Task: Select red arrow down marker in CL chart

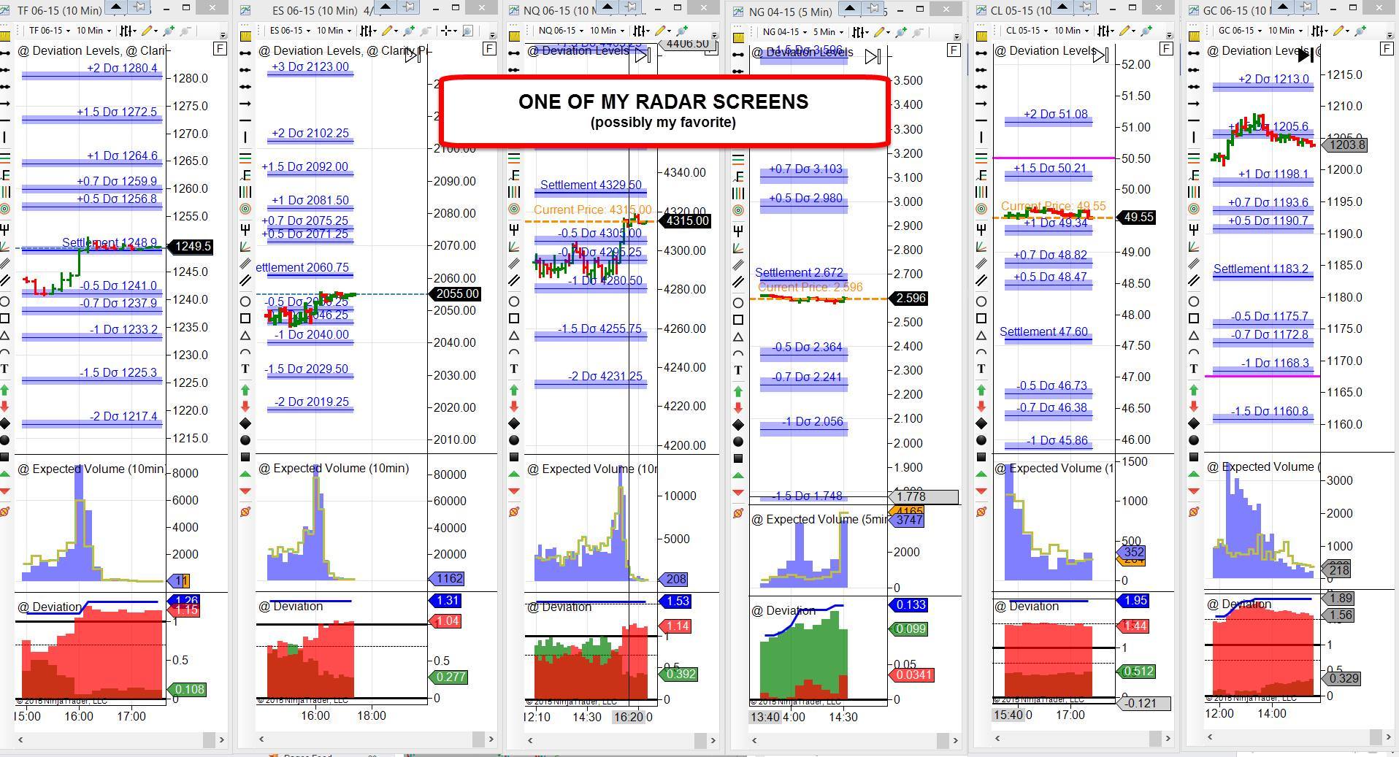Action: click(x=981, y=406)
